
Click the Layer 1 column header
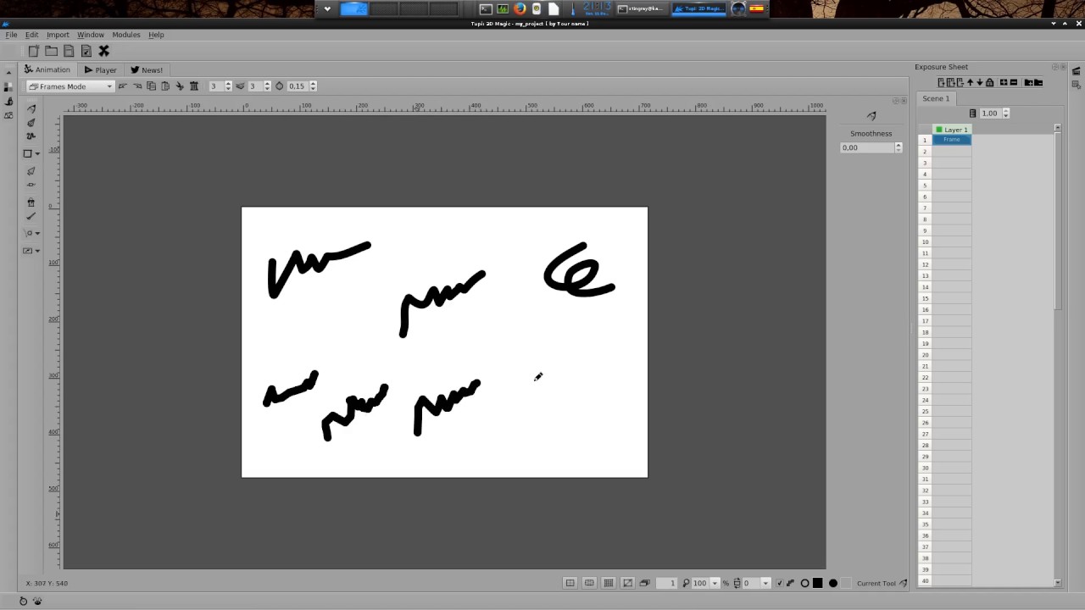[952, 130]
